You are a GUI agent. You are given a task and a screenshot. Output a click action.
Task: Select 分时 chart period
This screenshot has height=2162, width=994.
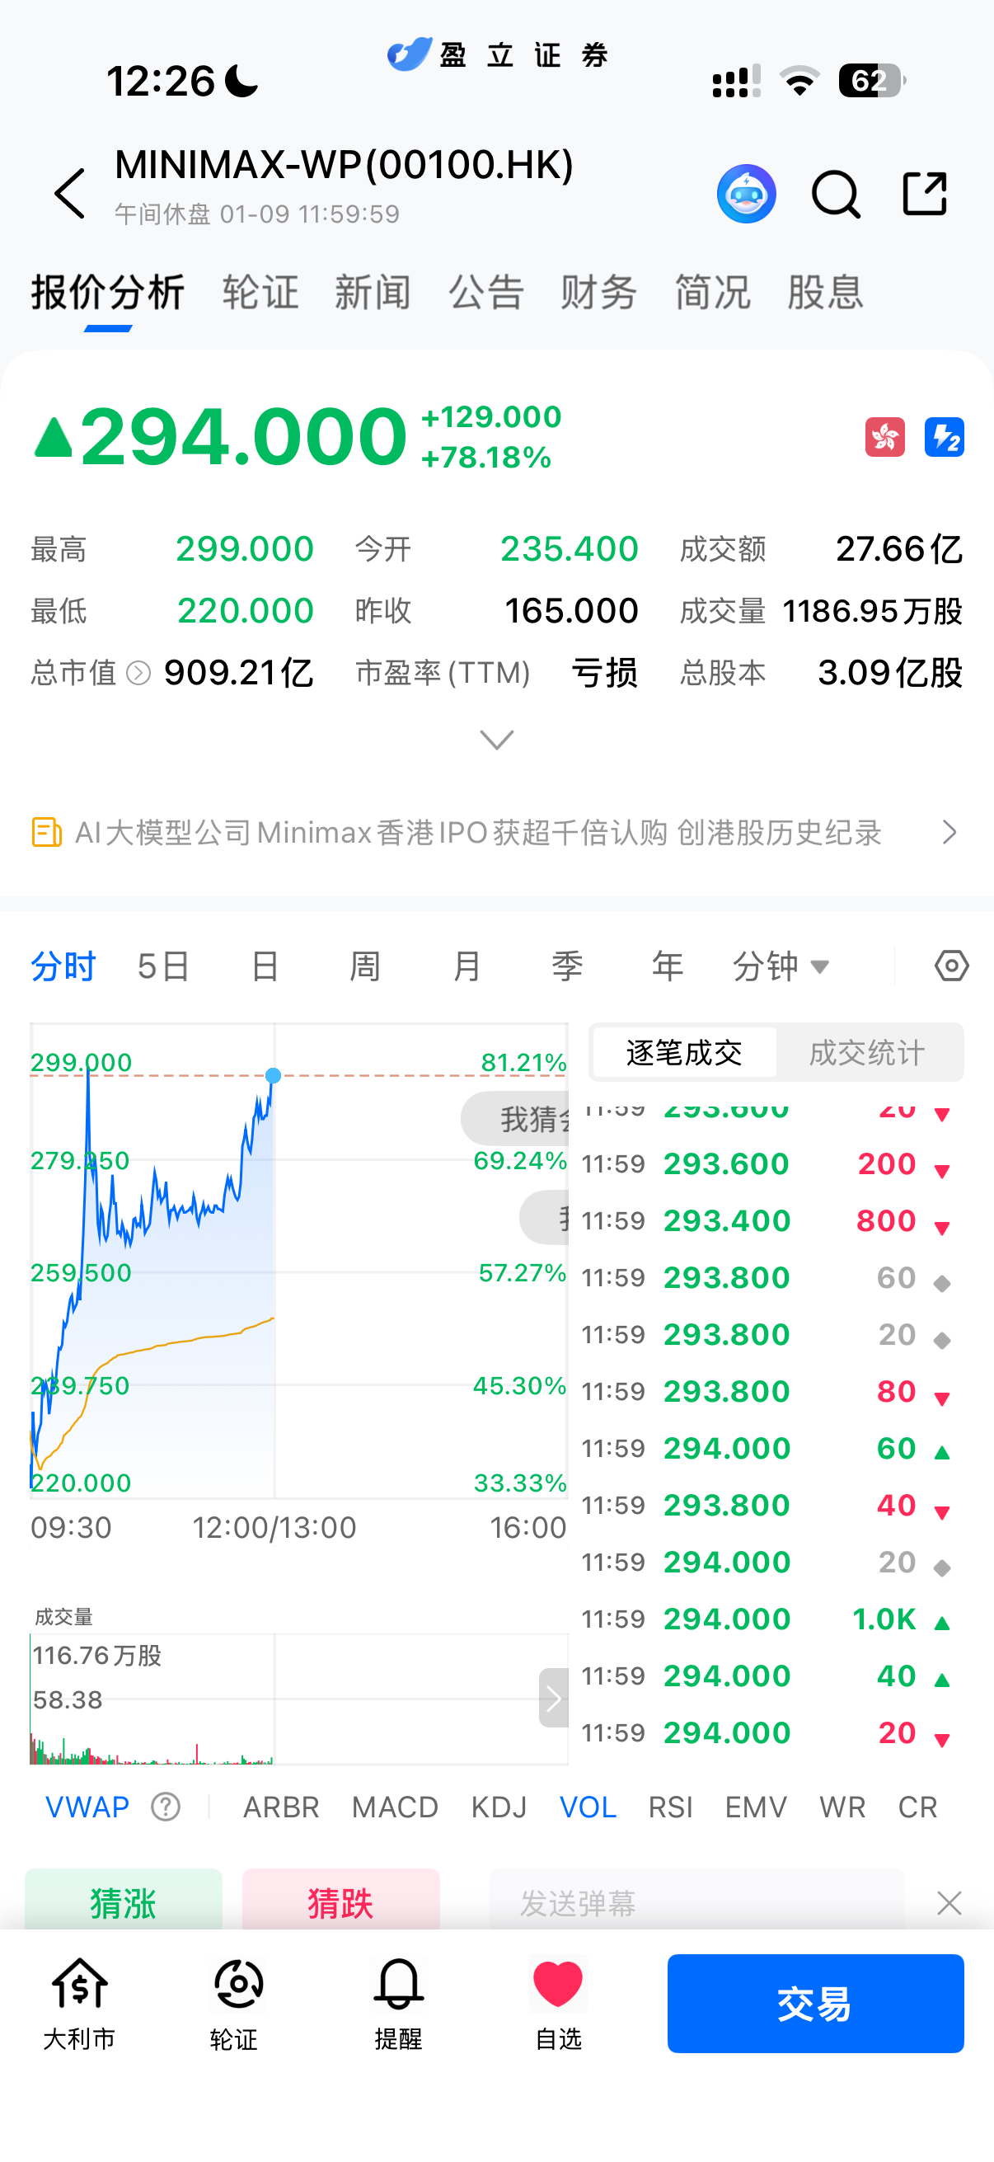pyautogui.click(x=63, y=967)
